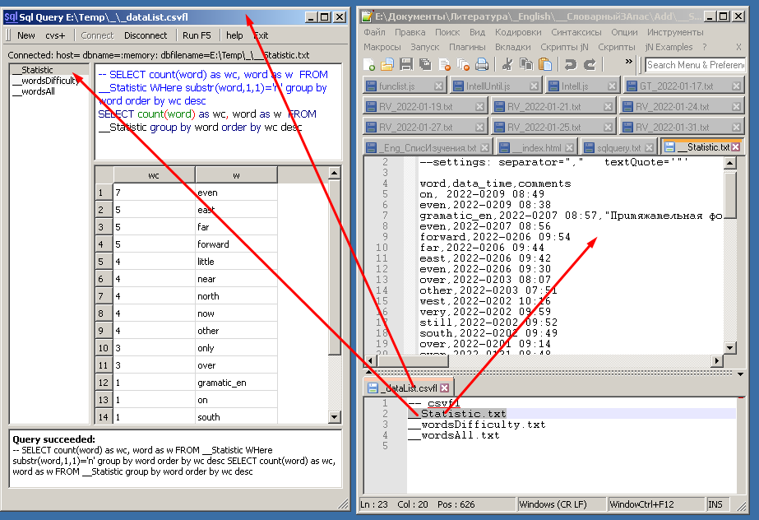Image resolution: width=759 pixels, height=520 pixels.
Task: Switch to the RV_2022-01-21.txt tab
Action: point(553,106)
